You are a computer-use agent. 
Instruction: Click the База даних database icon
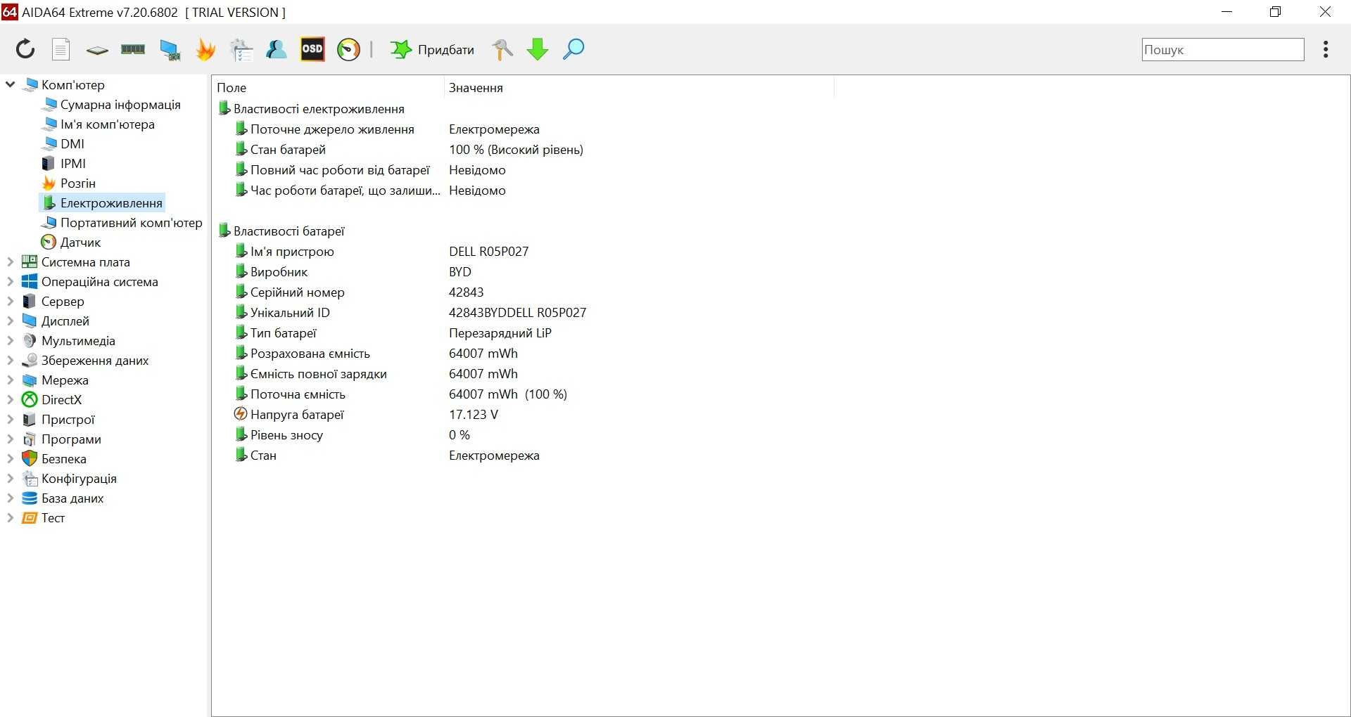[30, 498]
